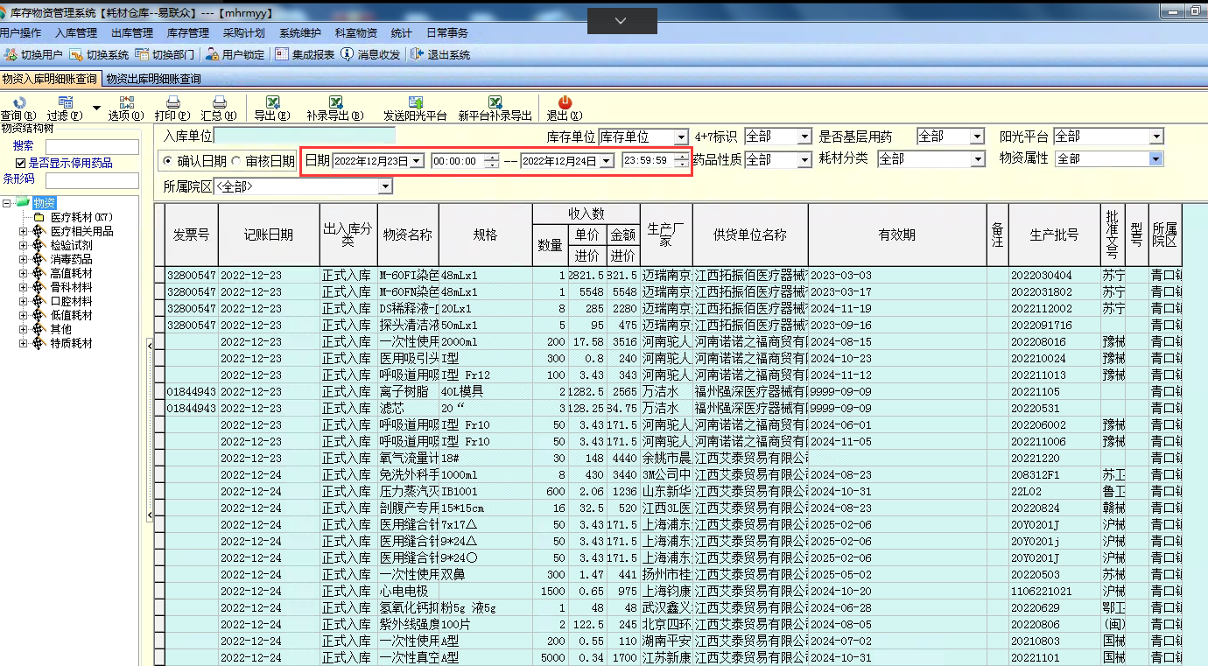Screen dimensions: 1208x666
Task: Select the 审核日期 radio button
Action: tap(236, 161)
